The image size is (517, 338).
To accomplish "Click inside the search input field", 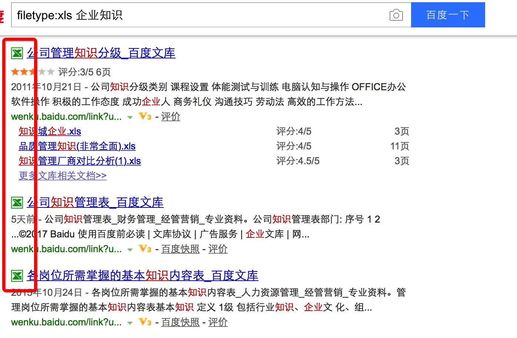I will pyautogui.click(x=185, y=15).
